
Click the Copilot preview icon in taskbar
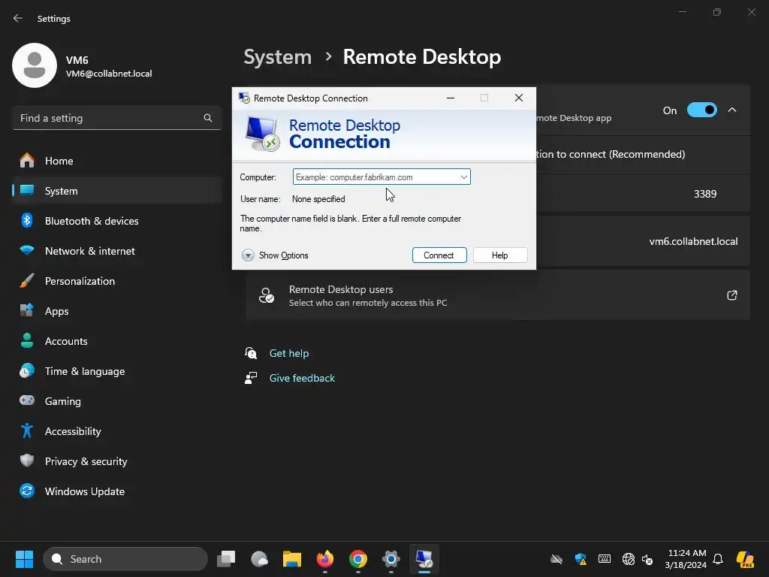[x=745, y=559]
